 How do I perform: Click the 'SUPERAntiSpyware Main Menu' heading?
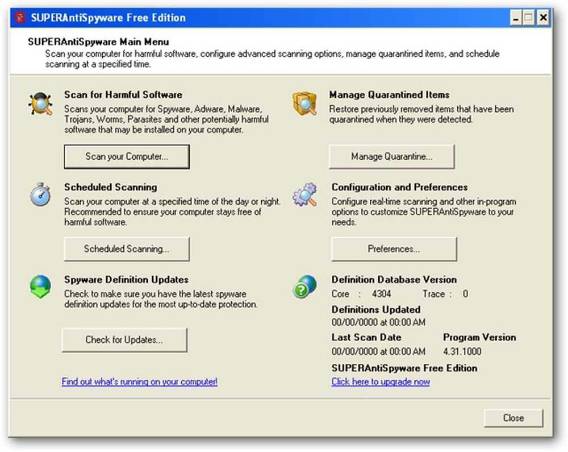[98, 42]
